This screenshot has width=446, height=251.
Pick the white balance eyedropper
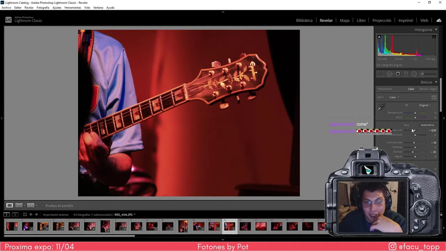382,107
